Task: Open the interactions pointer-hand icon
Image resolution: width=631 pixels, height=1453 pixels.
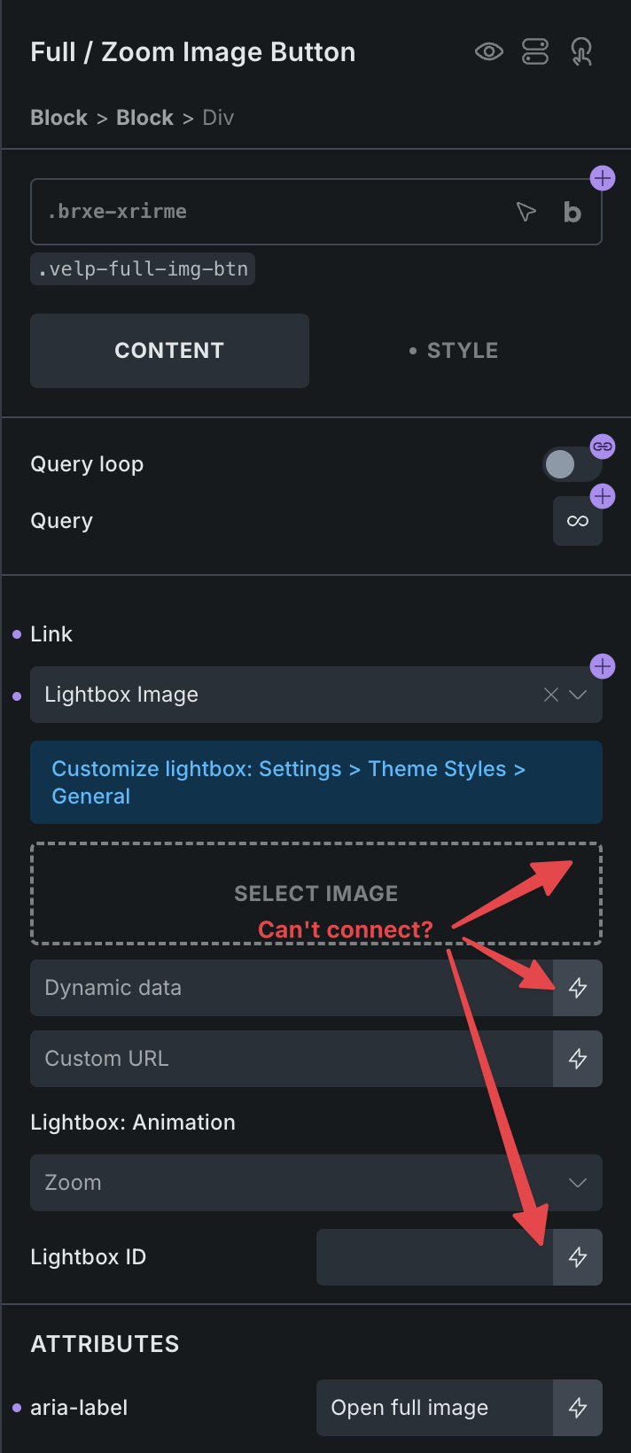Action: click(581, 52)
